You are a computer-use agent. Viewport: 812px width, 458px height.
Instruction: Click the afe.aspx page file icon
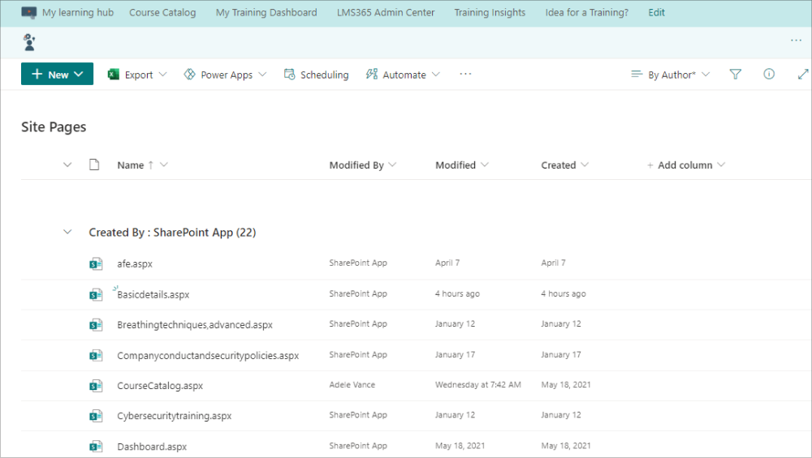tap(95, 264)
